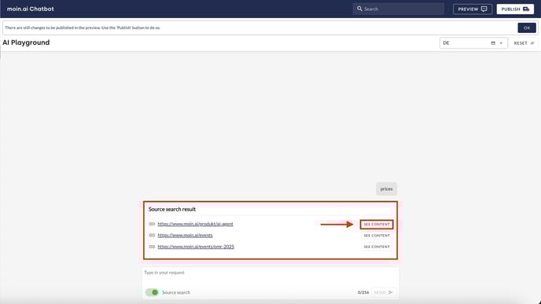
Task: Click See Content for events source
Action: (x=377, y=236)
